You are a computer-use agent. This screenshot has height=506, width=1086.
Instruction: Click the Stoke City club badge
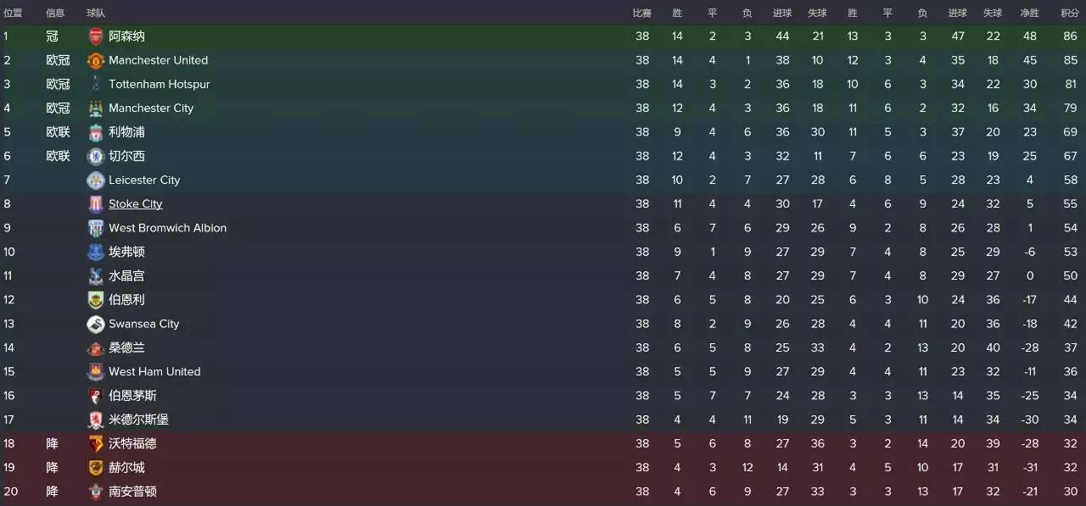coord(96,204)
